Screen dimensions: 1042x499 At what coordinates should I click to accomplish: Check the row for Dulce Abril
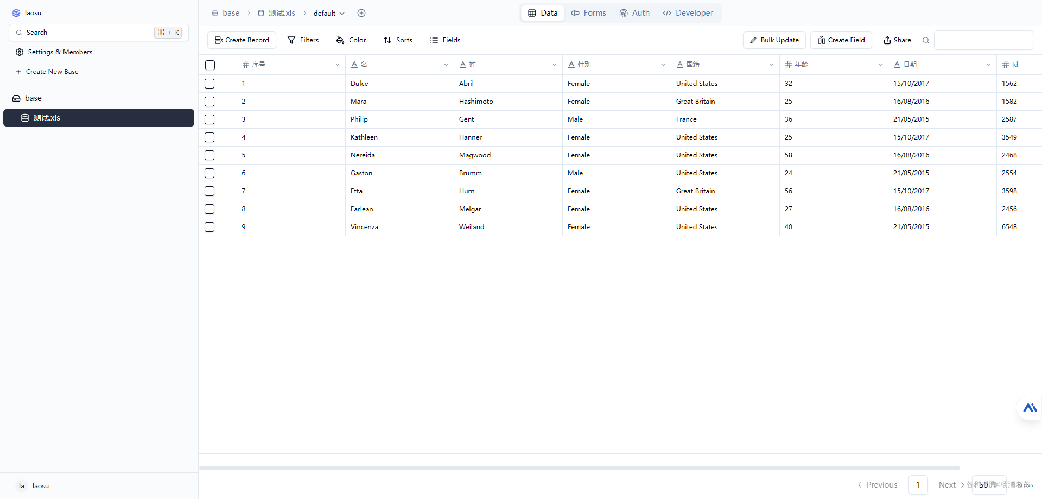(209, 84)
